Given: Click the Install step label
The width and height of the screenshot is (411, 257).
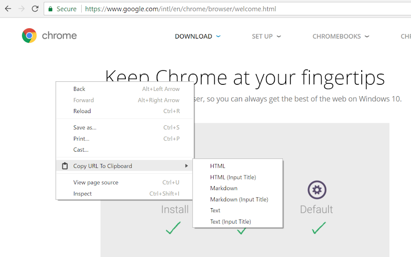Looking at the screenshot, I should tap(175, 209).
